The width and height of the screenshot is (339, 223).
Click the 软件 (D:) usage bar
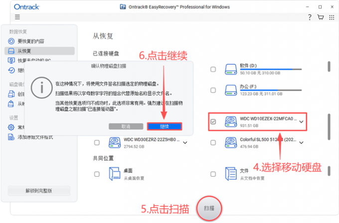pos(271,70)
